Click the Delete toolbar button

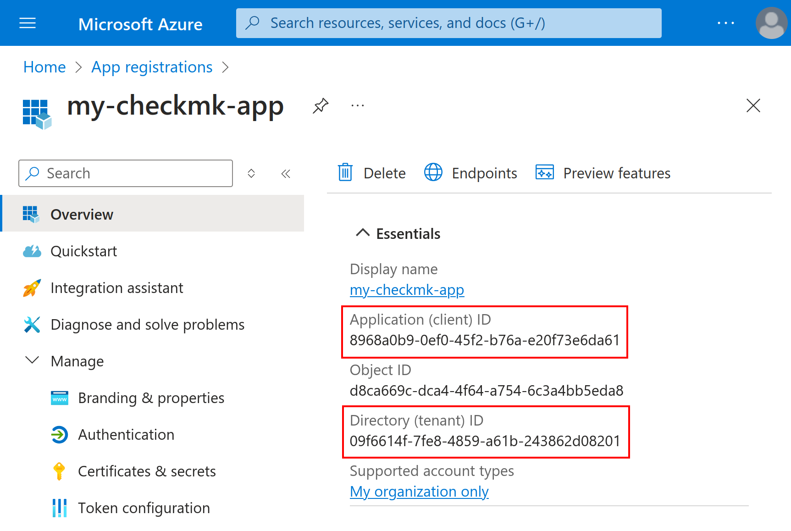tap(372, 173)
